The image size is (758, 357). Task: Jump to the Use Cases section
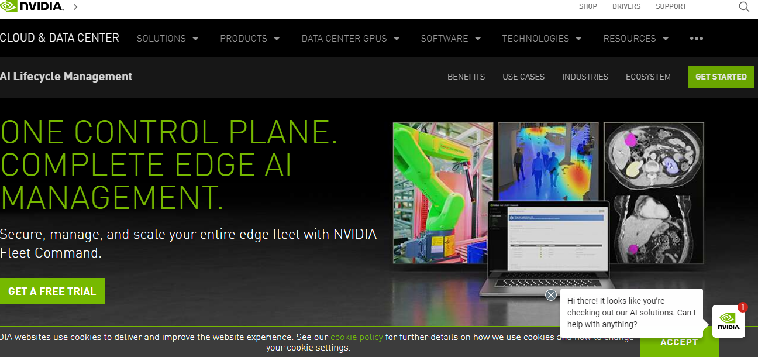click(523, 77)
